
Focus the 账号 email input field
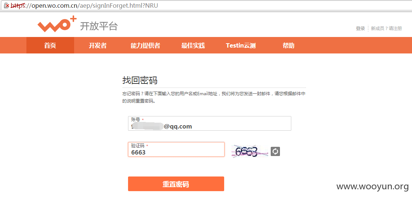(x=210, y=123)
